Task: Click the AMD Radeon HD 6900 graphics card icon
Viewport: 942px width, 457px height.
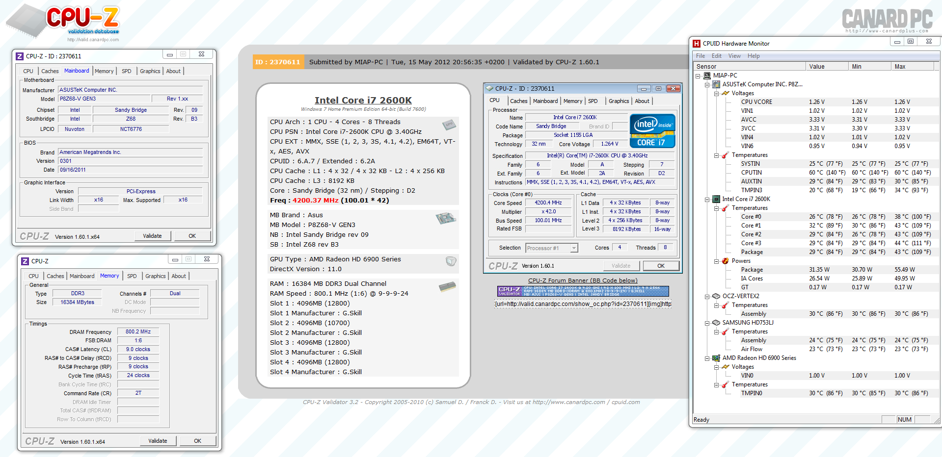Action: [x=716, y=358]
